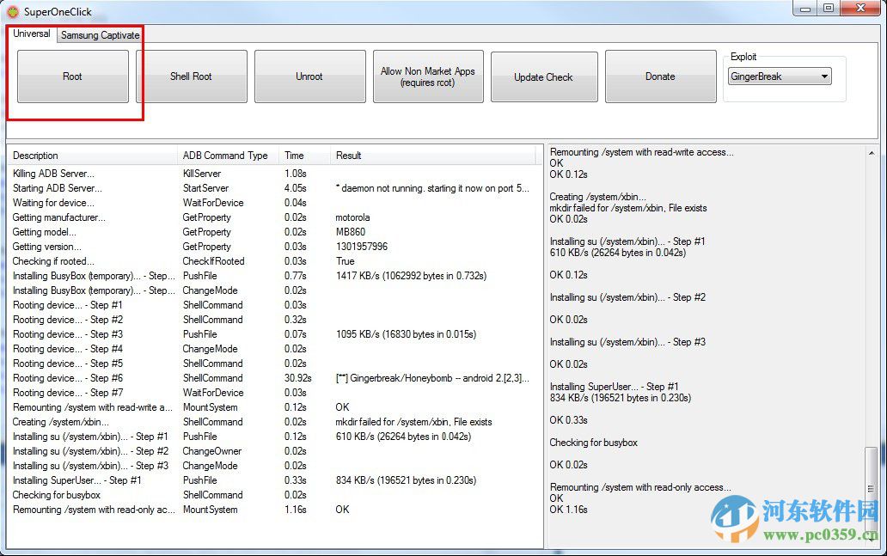Click the 'True' result cell
The width and height of the screenshot is (887, 556).
tap(346, 261)
